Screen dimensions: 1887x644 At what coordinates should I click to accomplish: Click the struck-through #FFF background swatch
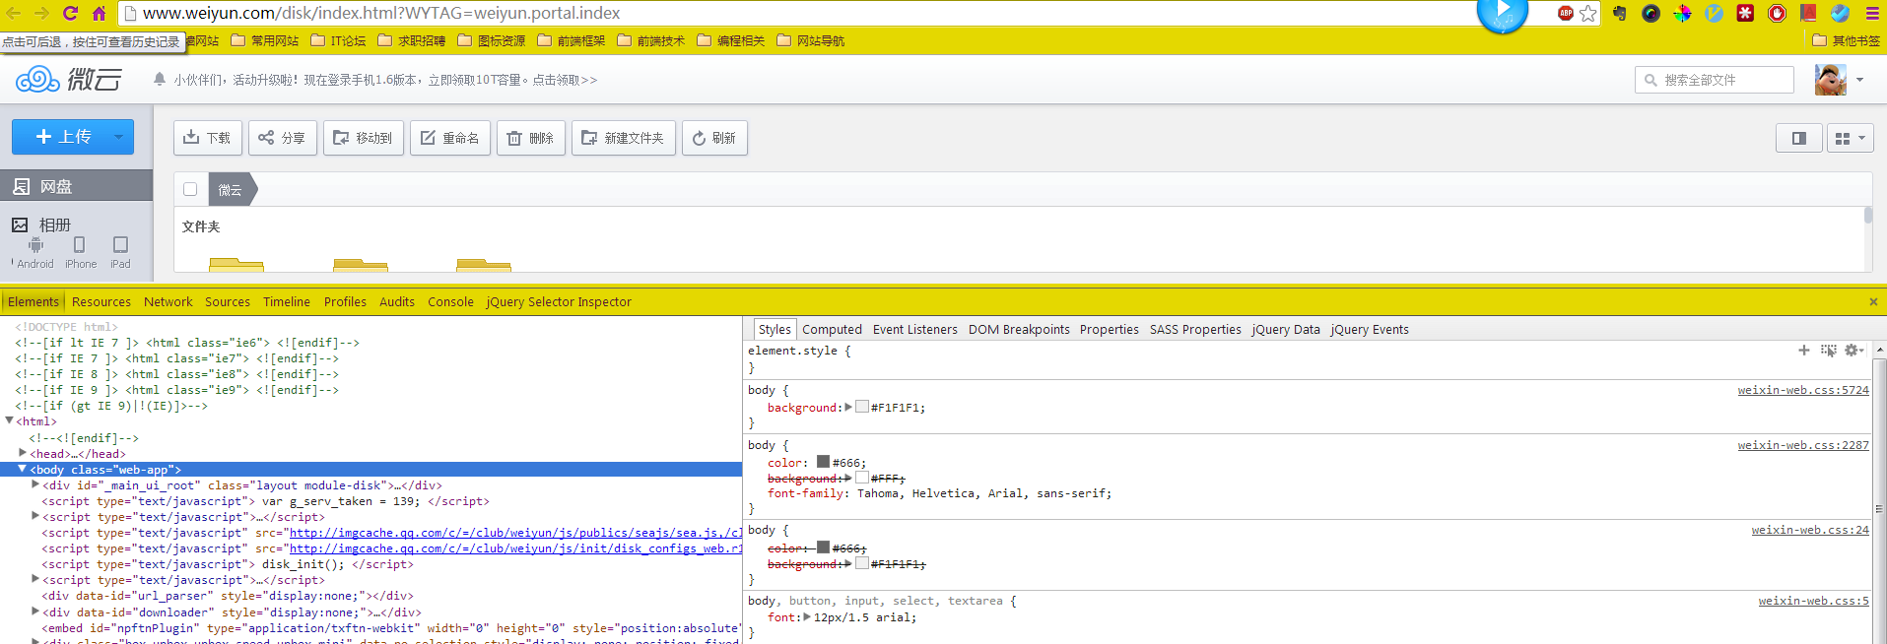coord(862,478)
